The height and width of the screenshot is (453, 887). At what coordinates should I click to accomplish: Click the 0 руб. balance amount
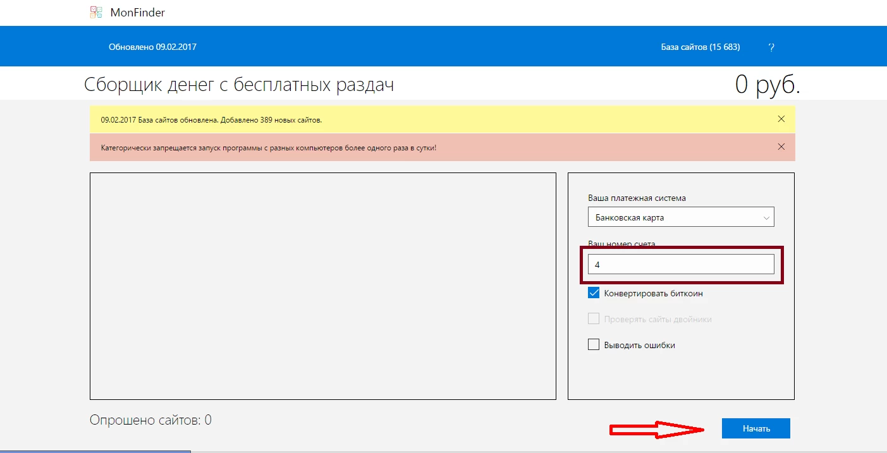(x=768, y=84)
